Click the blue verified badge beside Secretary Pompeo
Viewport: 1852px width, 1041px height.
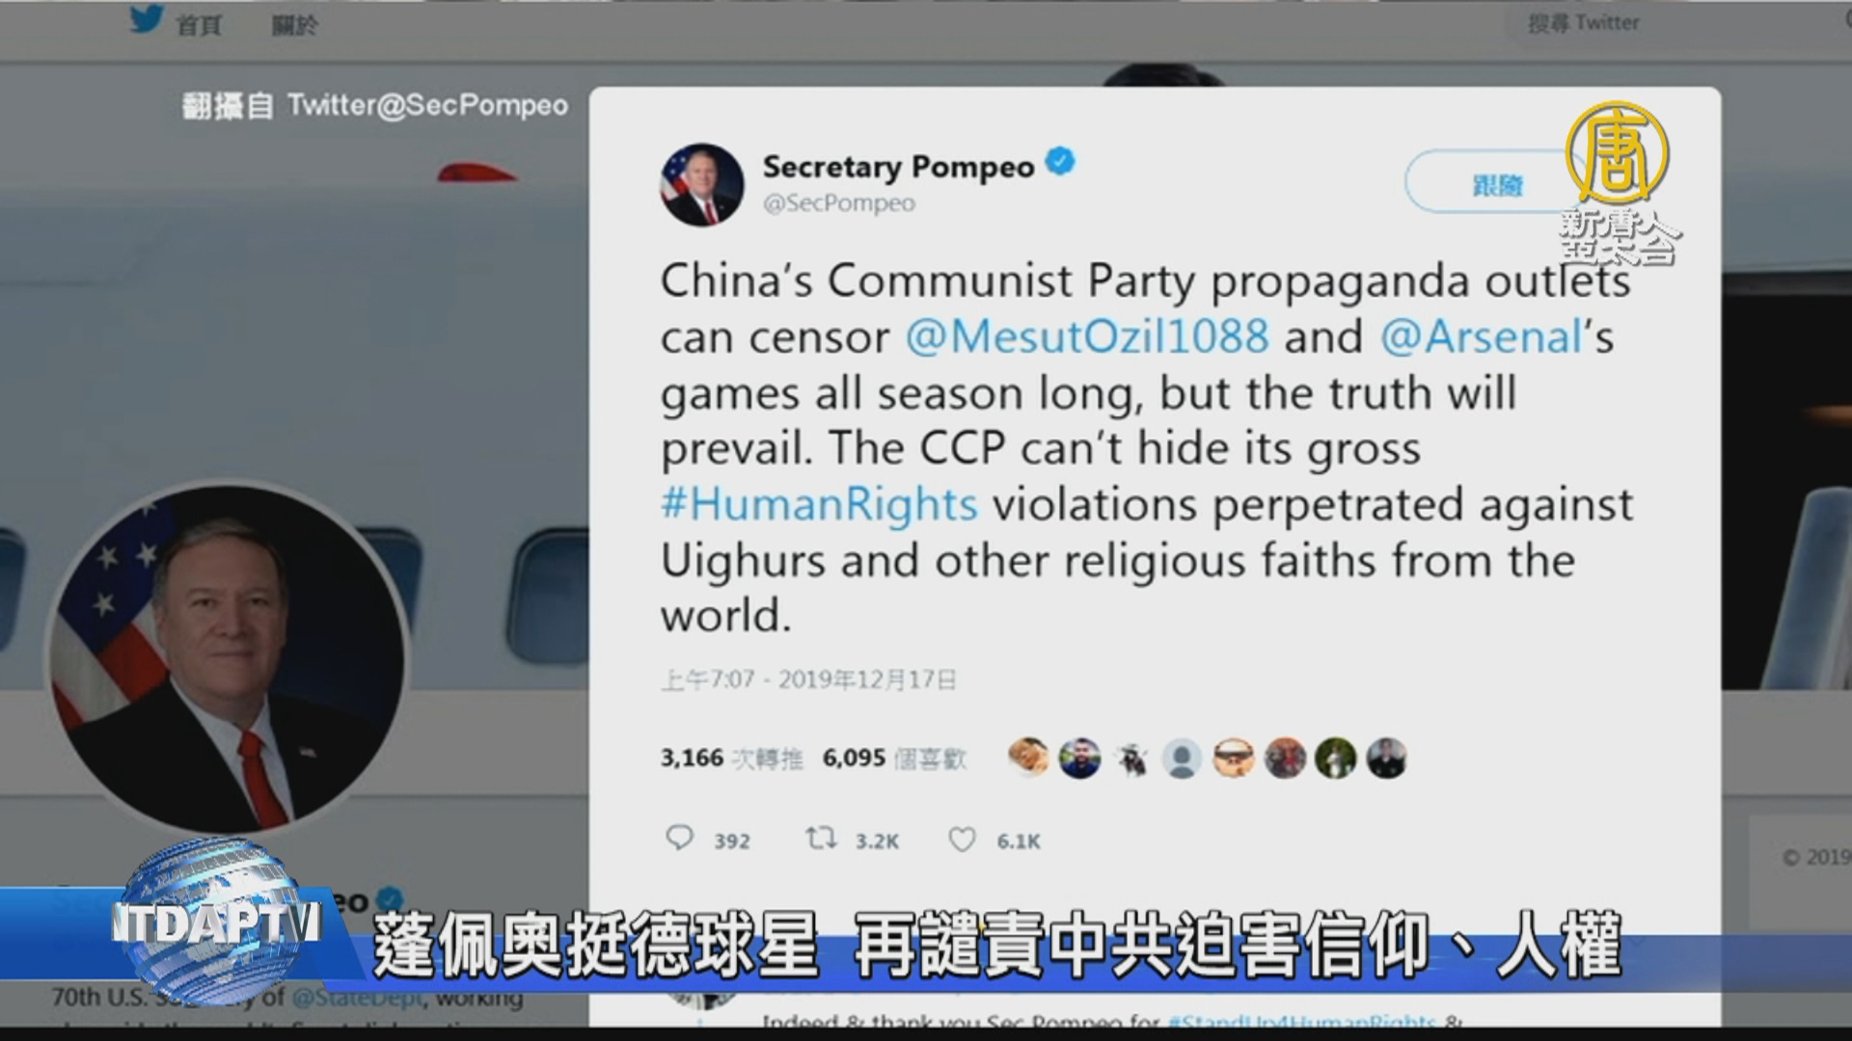click(x=1060, y=163)
